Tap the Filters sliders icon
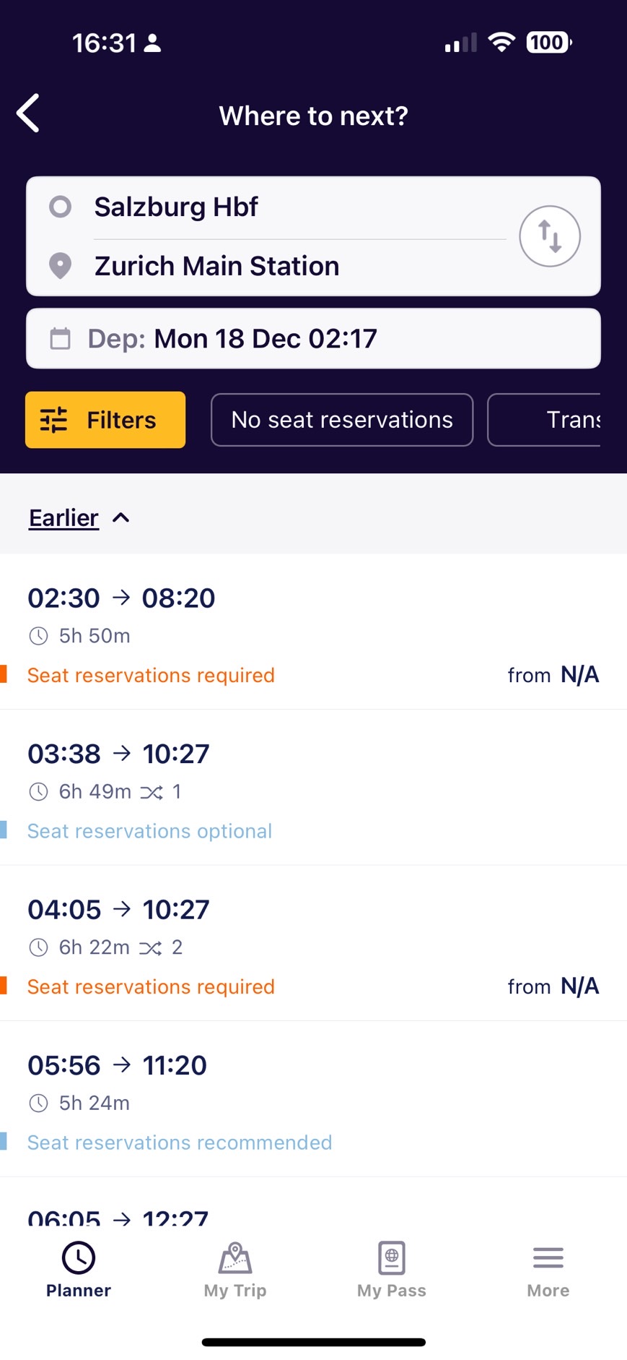The width and height of the screenshot is (627, 1360). click(x=54, y=420)
